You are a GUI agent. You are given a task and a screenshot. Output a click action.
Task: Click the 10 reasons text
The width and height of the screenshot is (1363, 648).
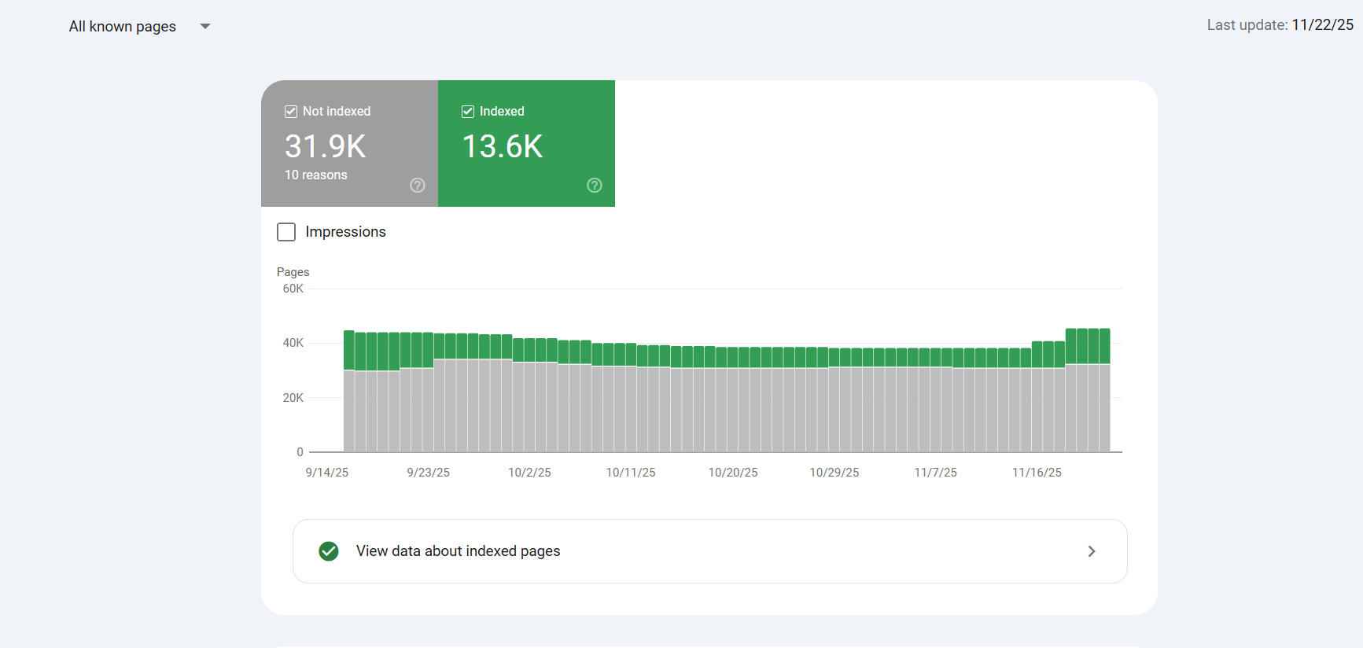[315, 175]
